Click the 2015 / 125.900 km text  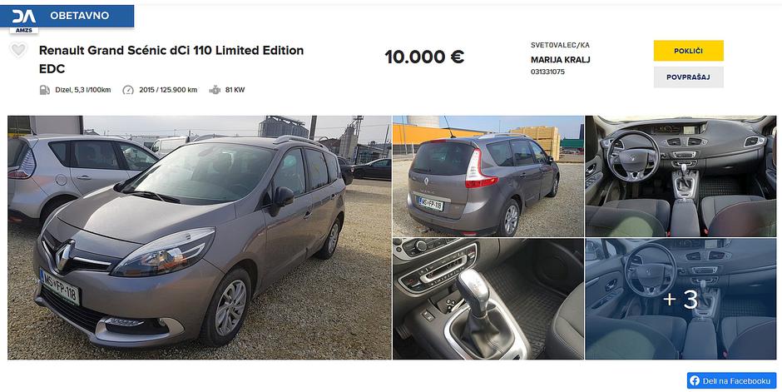[168, 90]
